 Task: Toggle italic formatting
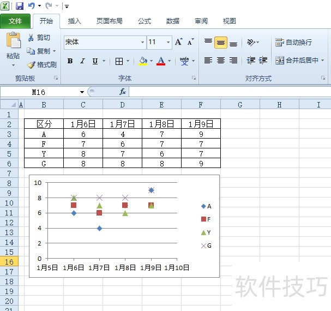tap(82, 61)
